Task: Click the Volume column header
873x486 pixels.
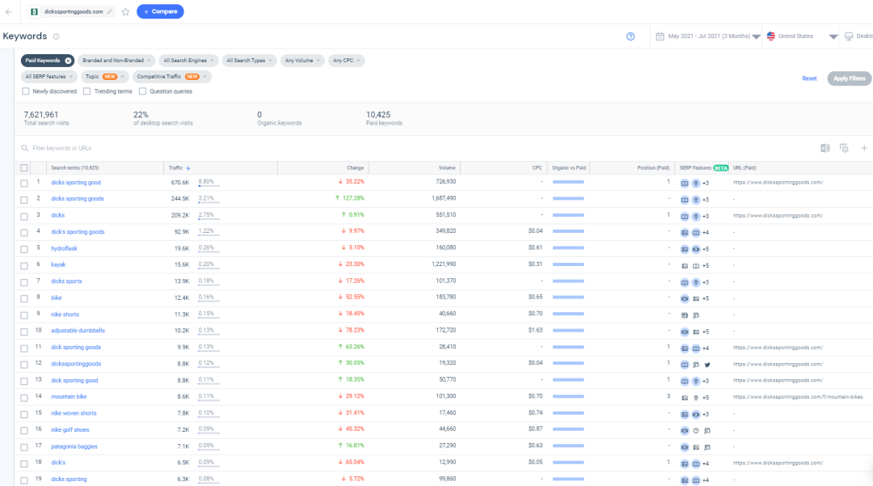Action: 446,168
